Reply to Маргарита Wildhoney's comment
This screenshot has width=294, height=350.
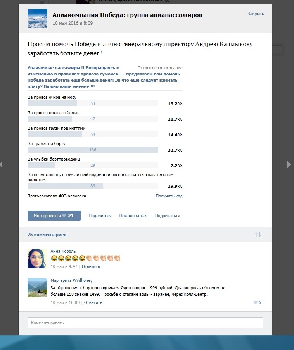coord(93,302)
